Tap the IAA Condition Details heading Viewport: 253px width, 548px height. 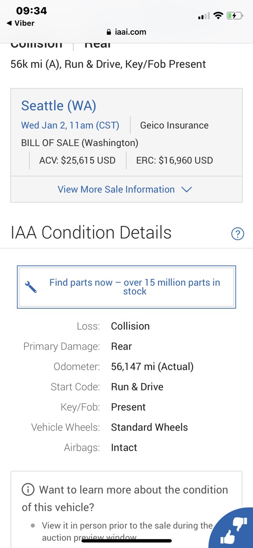pyautogui.click(x=91, y=232)
